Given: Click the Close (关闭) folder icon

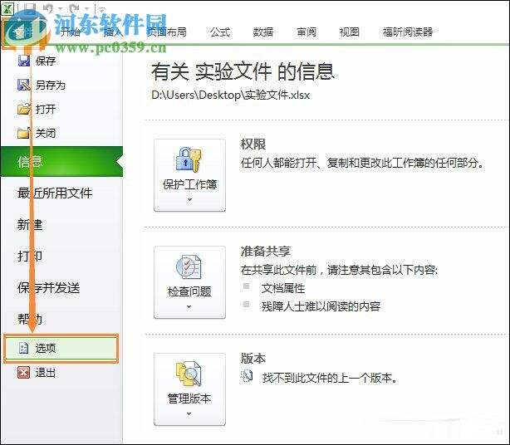Looking at the screenshot, I should coord(24,133).
